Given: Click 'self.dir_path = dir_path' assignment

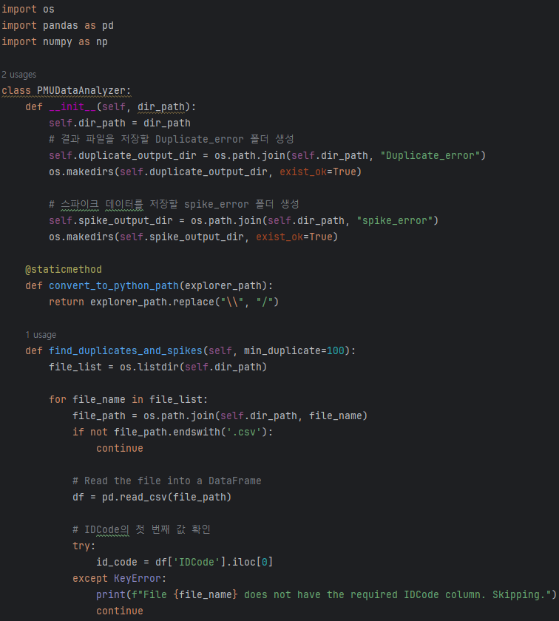Looking at the screenshot, I should (x=120, y=123).
